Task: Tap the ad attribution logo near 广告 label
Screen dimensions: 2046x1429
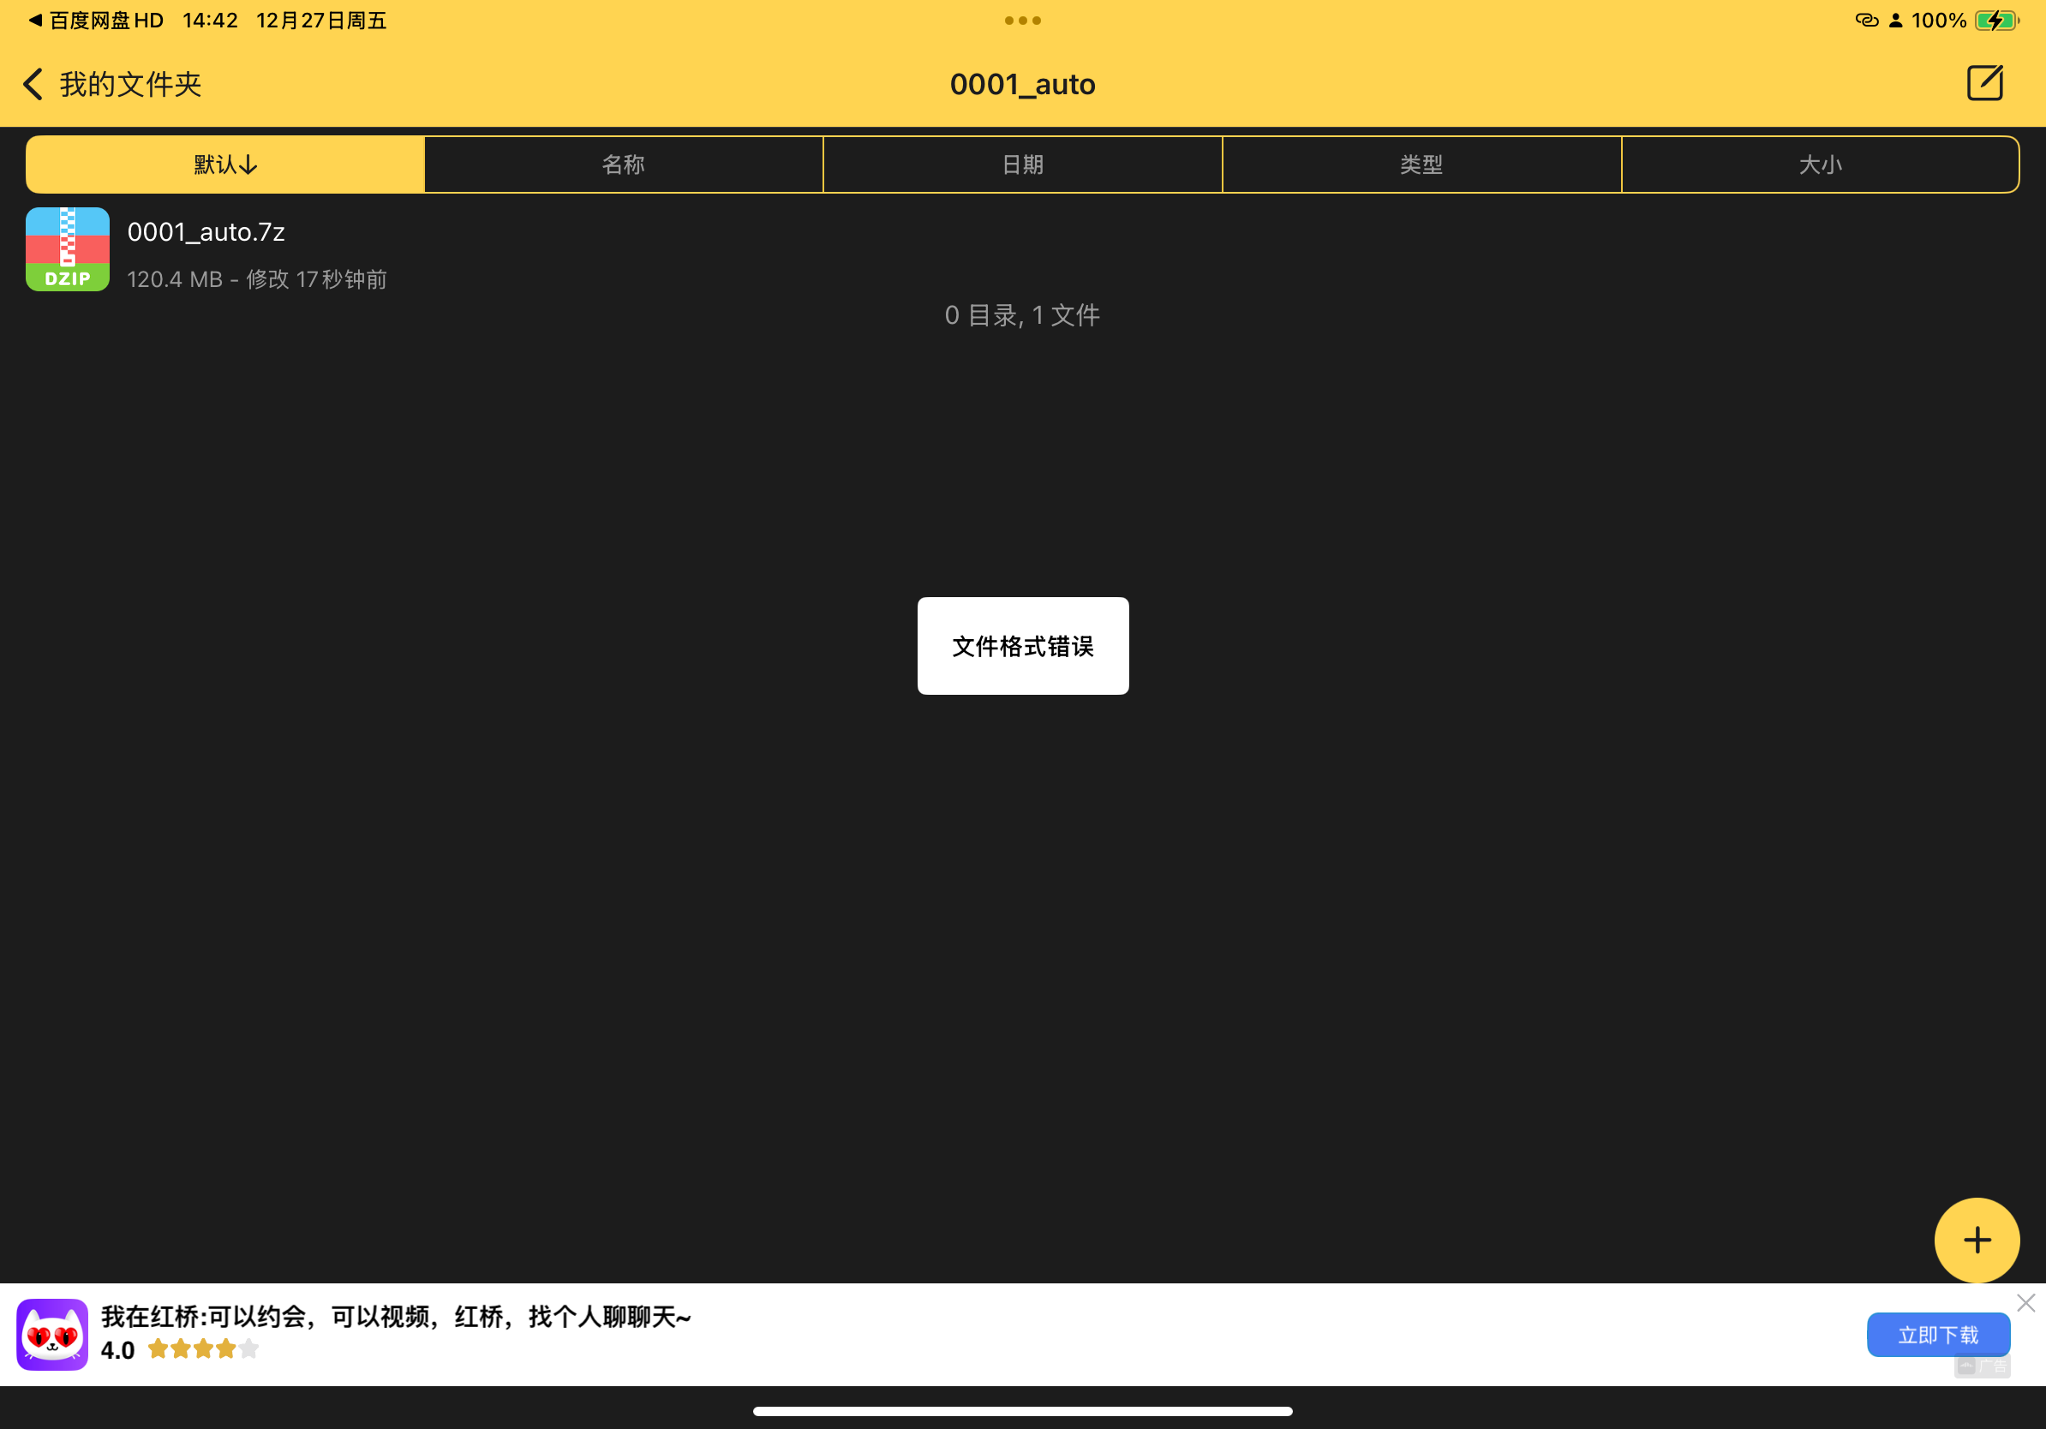Action: coord(1966,1366)
